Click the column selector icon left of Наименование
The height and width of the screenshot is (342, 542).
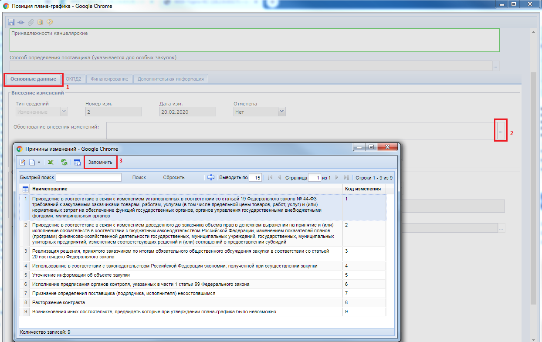tap(25, 189)
